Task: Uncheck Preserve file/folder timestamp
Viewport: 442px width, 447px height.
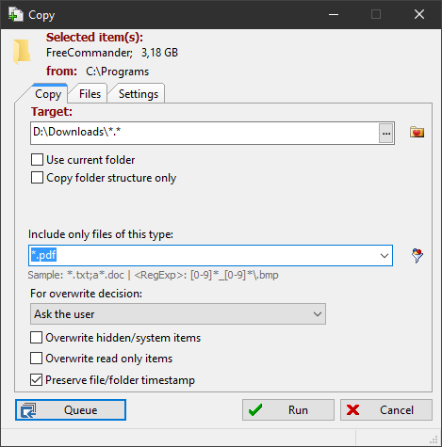Action: coord(36,380)
